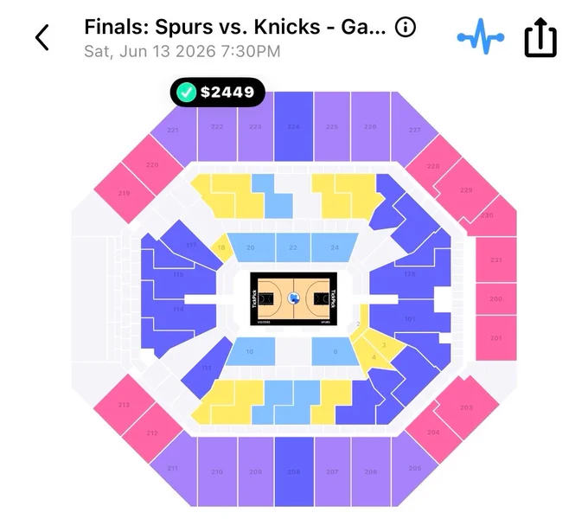Screen dimensions: 588x519
Task: Pick lower bowl section 114
Action: pos(178,309)
